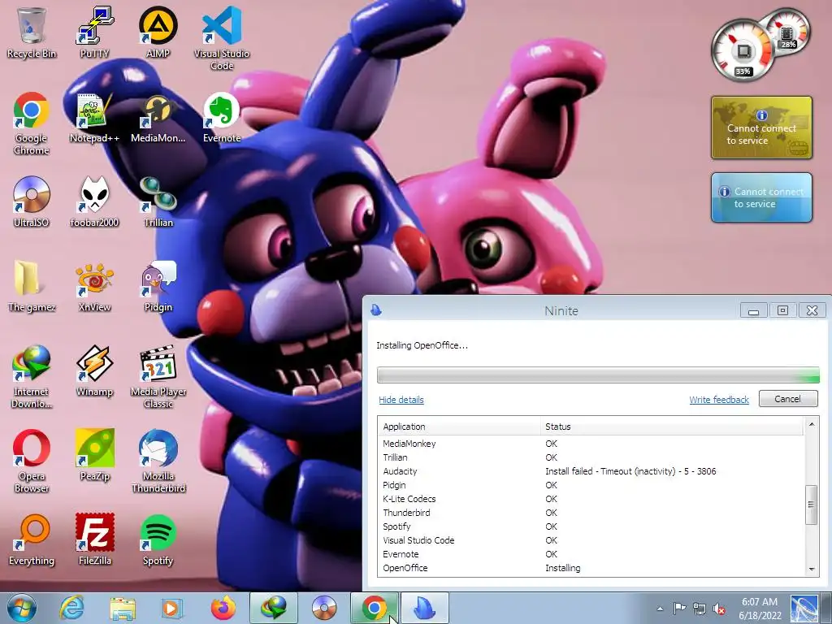The height and width of the screenshot is (624, 832).
Task: Switch to UltraISO taskbar button
Action: click(x=324, y=608)
